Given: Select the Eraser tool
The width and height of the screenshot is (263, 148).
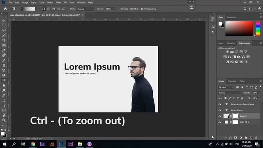Looking at the screenshot, I should click(4, 75).
